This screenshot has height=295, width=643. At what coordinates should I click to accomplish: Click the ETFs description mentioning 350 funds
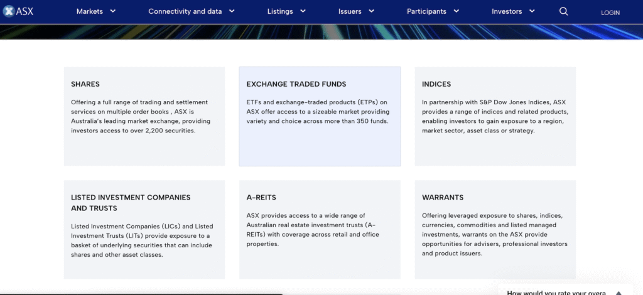click(x=318, y=112)
